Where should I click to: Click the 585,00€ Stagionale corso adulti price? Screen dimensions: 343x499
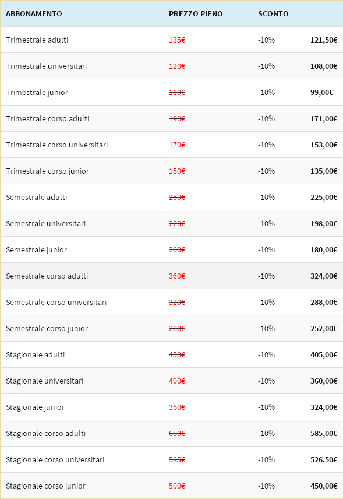(x=324, y=434)
